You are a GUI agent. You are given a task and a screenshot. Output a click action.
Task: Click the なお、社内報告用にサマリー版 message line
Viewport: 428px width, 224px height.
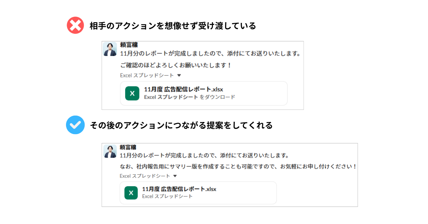[x=238, y=167]
